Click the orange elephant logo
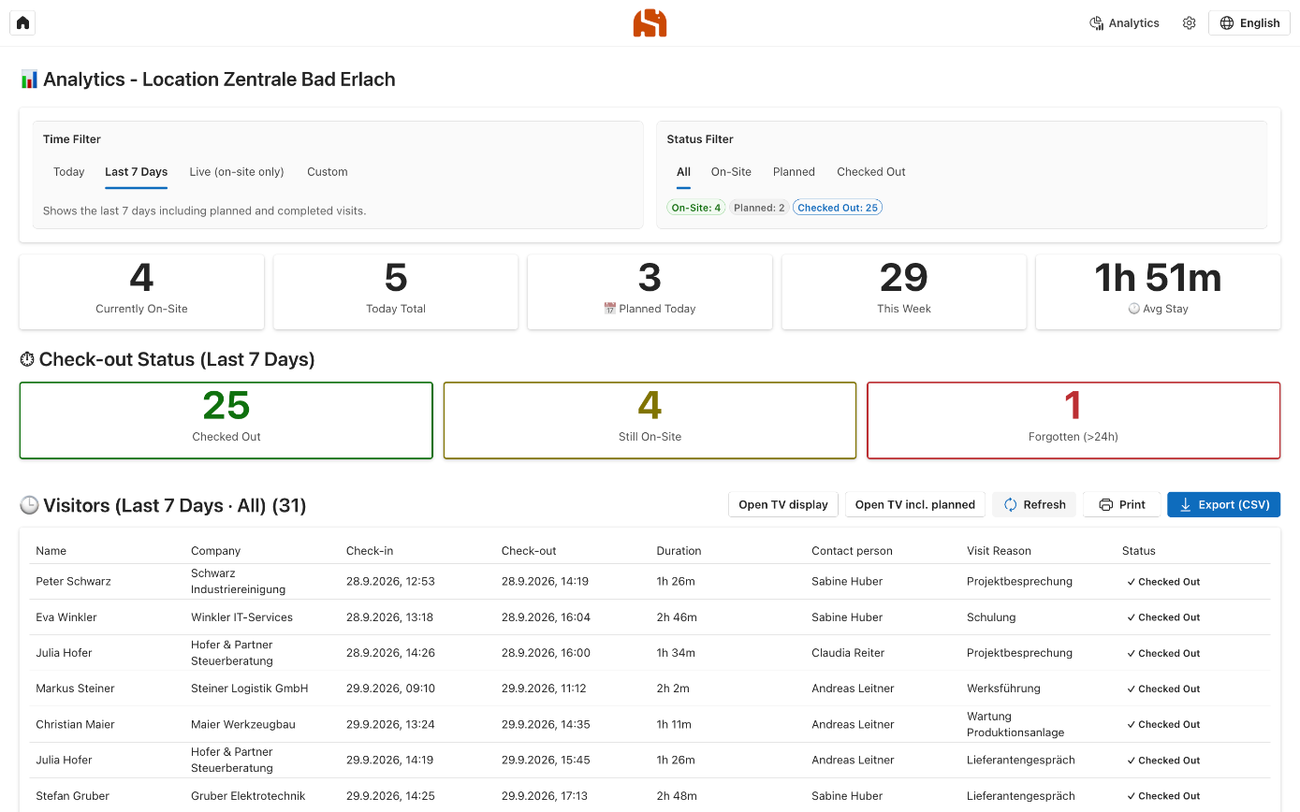 [x=650, y=23]
